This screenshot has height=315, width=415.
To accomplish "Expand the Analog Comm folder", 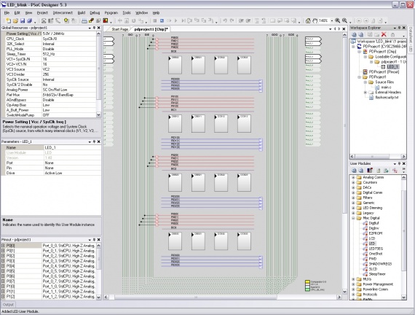I will point(353,177).
